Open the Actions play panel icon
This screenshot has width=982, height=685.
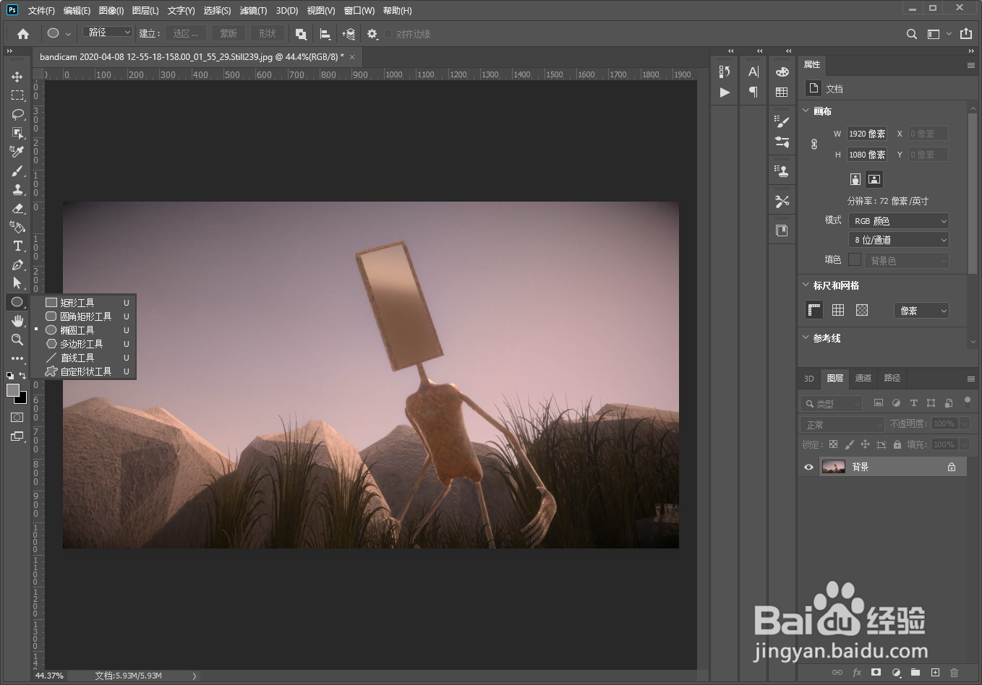(725, 92)
